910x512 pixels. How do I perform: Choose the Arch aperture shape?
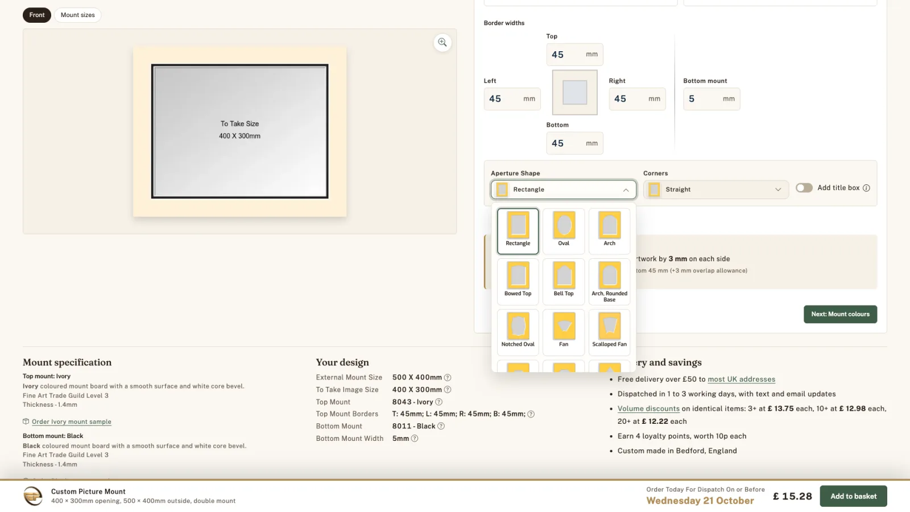tap(610, 231)
